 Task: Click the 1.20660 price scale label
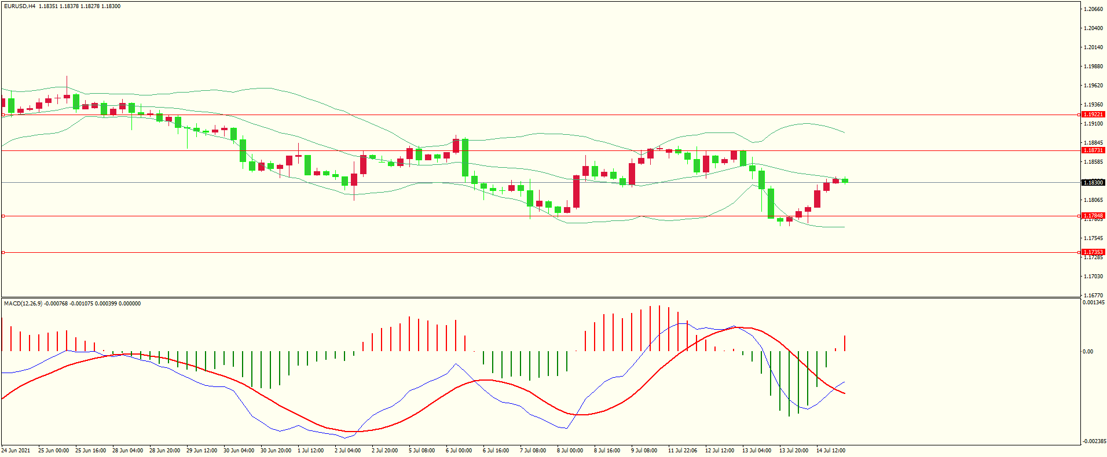coord(1093,9)
